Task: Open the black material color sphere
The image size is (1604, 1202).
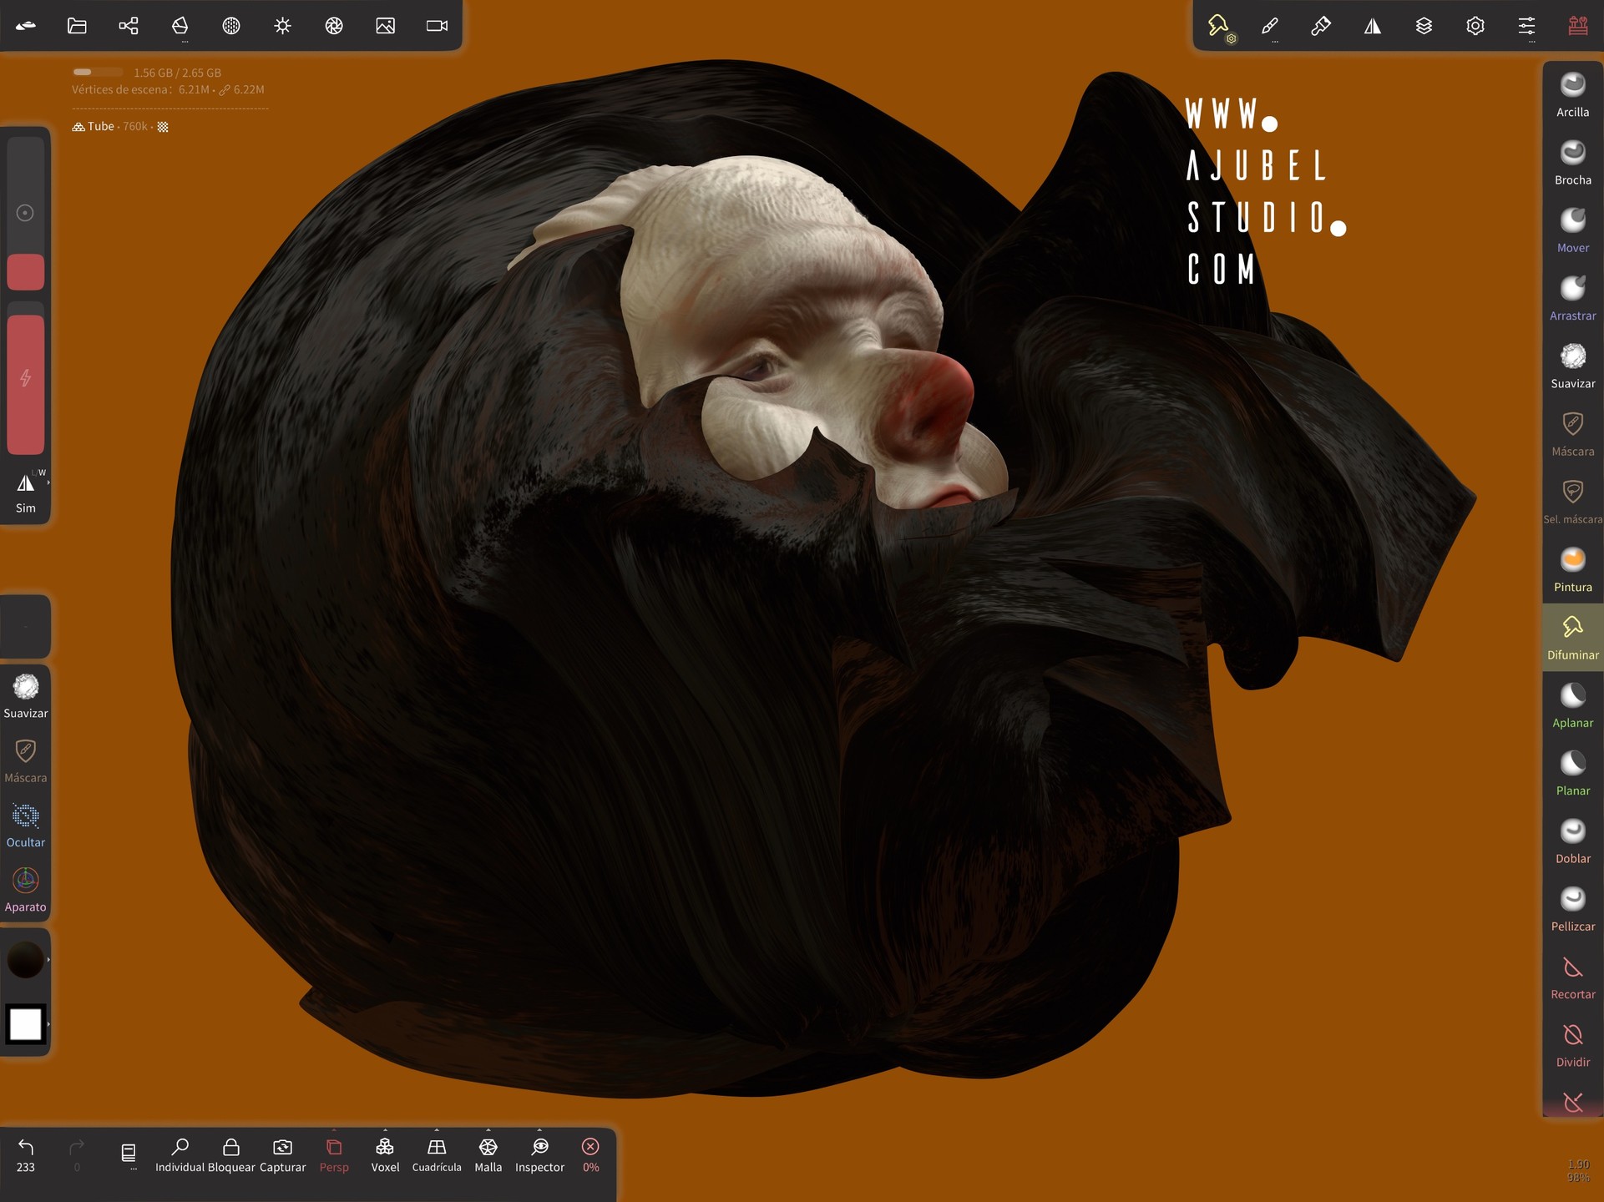Action: [26, 960]
